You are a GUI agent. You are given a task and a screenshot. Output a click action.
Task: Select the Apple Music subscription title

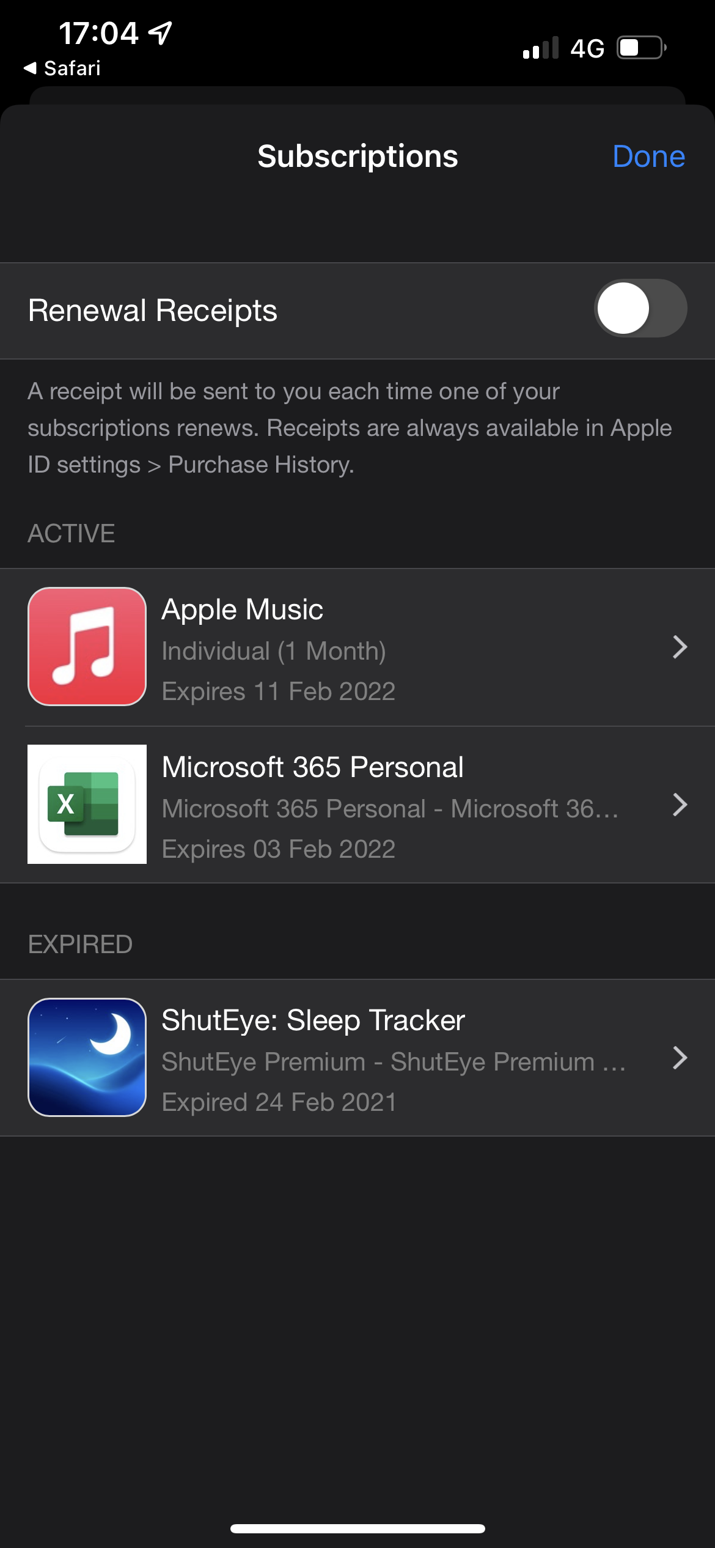coord(243,610)
